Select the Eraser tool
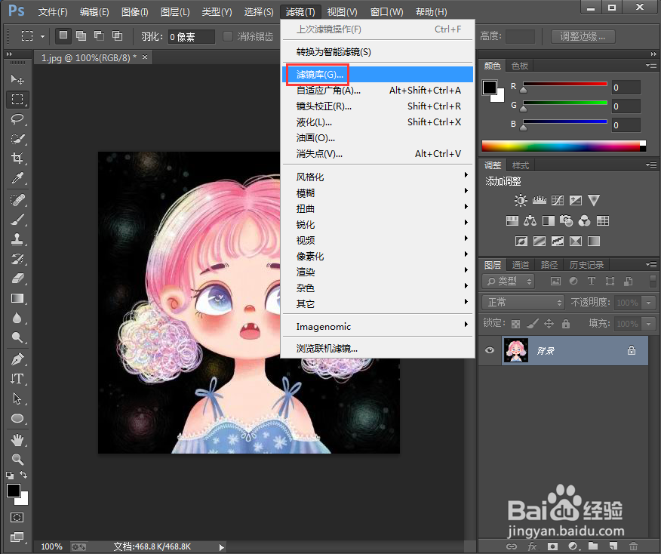Viewport: 661px width, 554px height. [x=17, y=279]
